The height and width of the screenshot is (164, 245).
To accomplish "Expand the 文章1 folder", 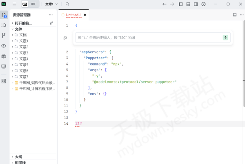I will [x=29, y=41].
